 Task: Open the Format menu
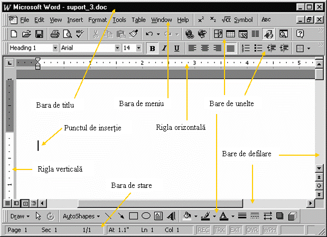(97, 20)
